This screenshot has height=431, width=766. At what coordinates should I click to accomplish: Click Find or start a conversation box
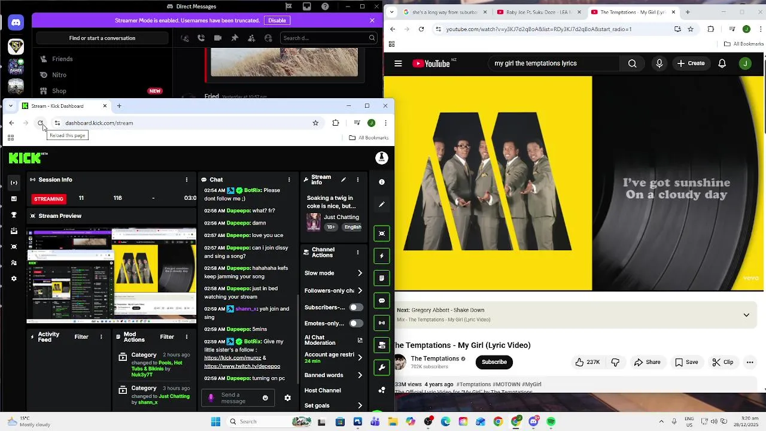pyautogui.click(x=102, y=38)
